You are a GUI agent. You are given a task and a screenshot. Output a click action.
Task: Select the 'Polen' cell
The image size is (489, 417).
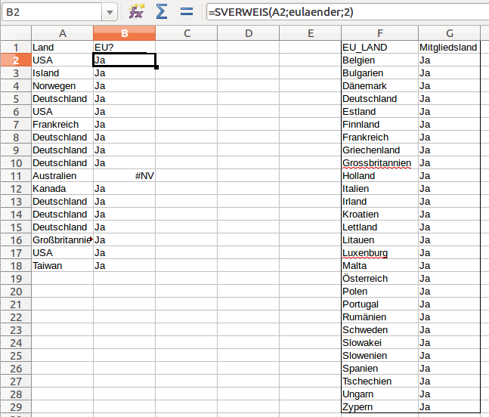click(380, 292)
